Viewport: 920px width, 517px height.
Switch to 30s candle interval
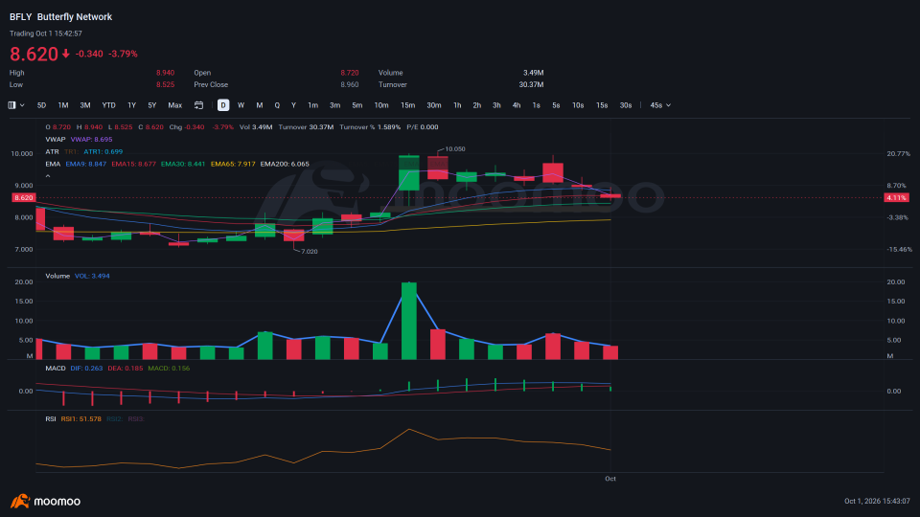626,105
